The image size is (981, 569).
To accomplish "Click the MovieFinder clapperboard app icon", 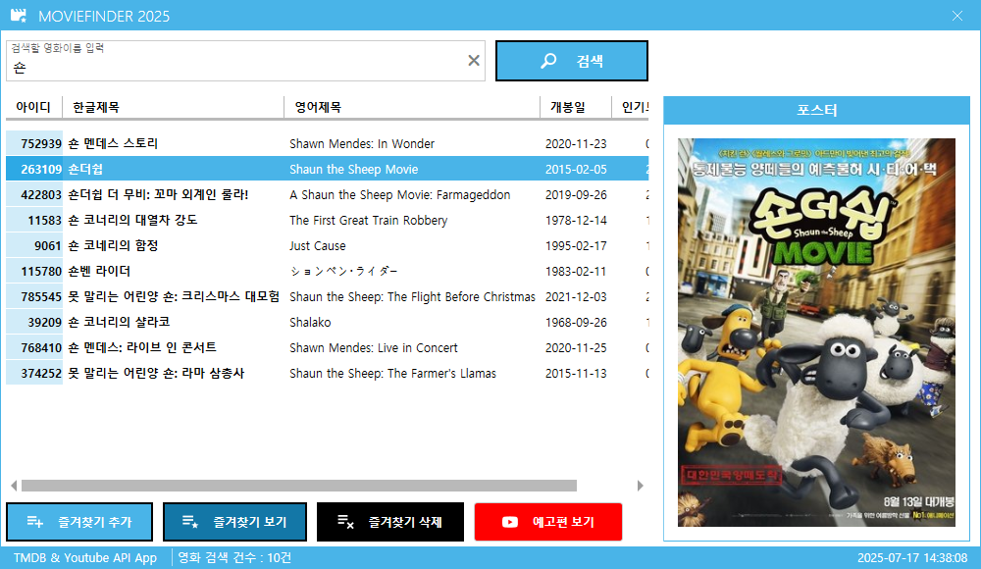I will tap(19, 16).
